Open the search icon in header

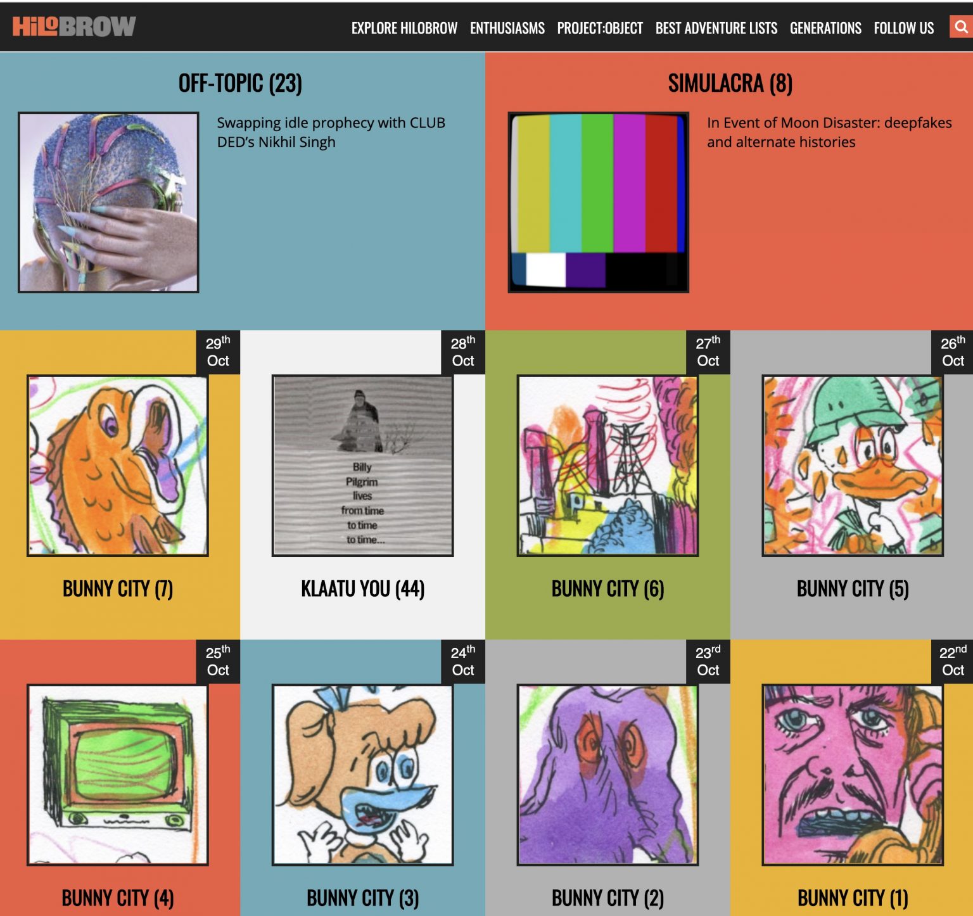961,27
